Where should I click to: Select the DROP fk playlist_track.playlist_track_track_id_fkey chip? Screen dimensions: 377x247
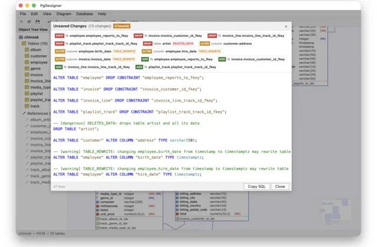point(97,44)
